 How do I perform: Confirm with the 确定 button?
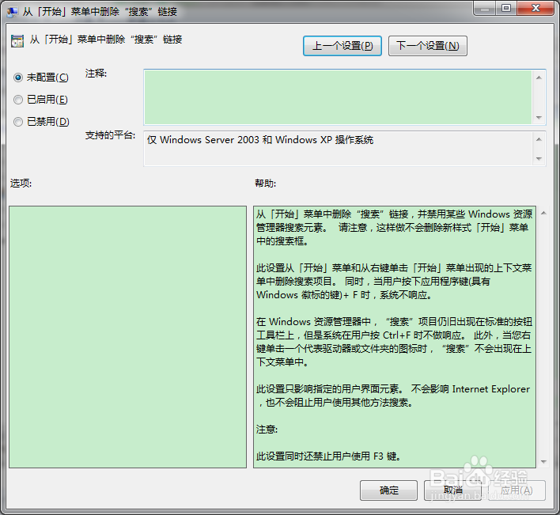pyautogui.click(x=388, y=490)
